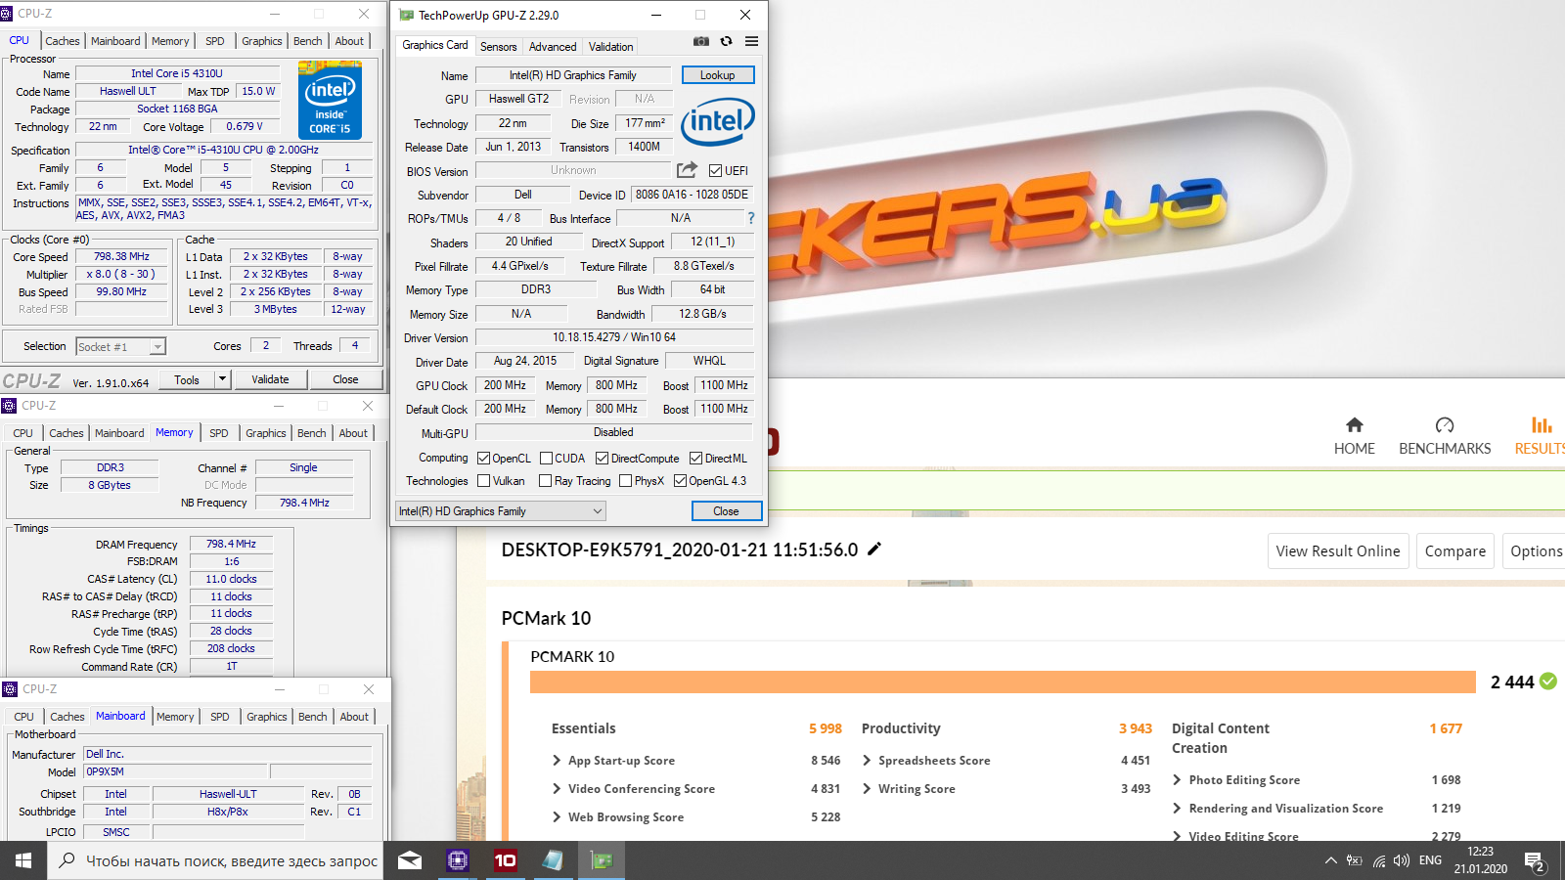Viewport: 1565px width, 880px height.
Task: Click View Result Online button
Action: coord(1338,550)
